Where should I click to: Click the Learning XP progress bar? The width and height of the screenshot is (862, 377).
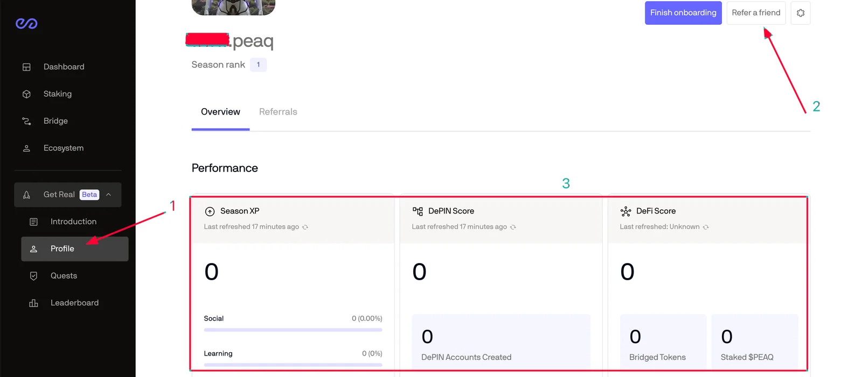click(x=293, y=365)
